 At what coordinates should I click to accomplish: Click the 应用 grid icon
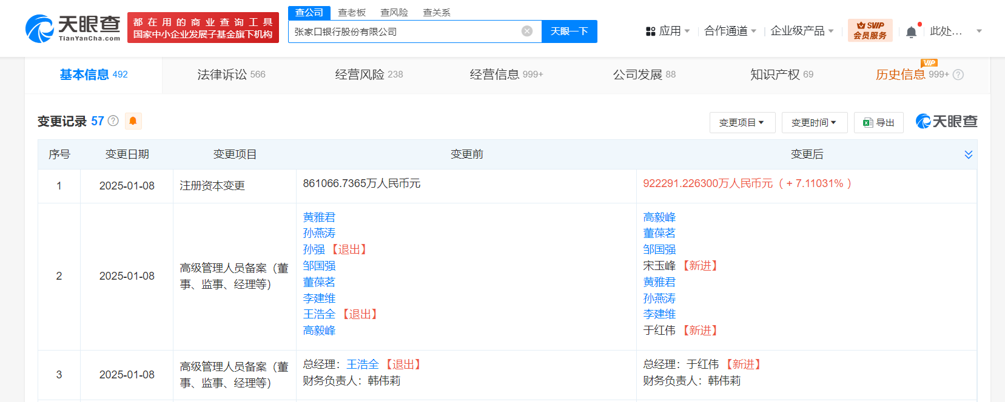pos(651,31)
